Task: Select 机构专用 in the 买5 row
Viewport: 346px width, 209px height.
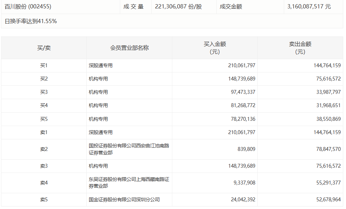Action: 98,119
